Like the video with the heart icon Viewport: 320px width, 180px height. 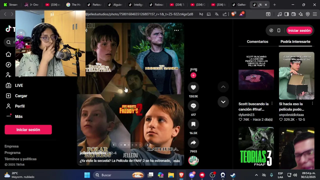coord(193,87)
